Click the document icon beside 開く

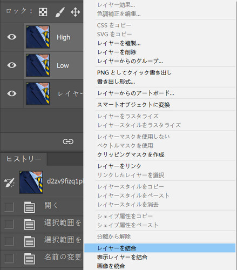(30, 207)
